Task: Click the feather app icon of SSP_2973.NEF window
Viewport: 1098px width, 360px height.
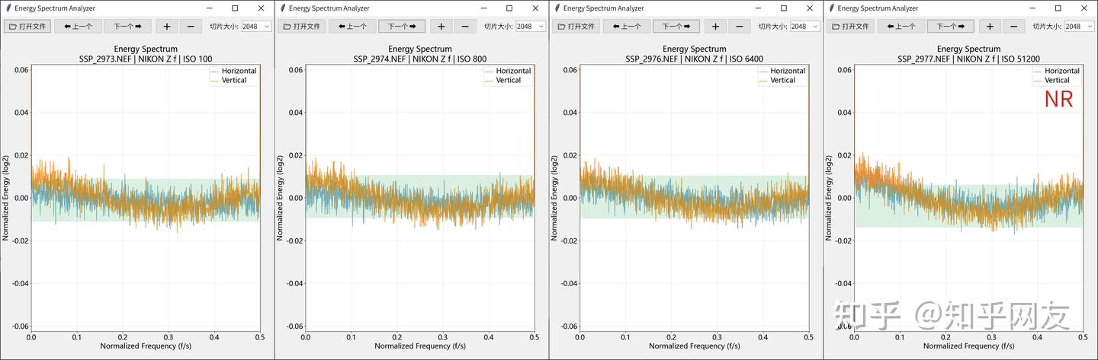Action: pyautogui.click(x=8, y=8)
